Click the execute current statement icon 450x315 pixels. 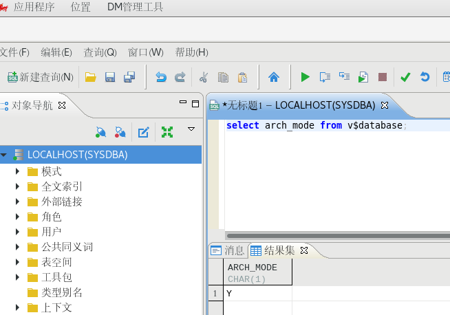325,77
